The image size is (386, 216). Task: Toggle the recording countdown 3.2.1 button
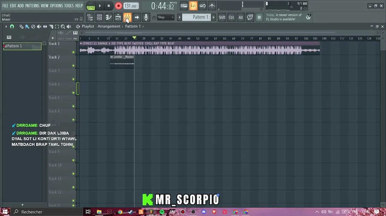[193, 6]
